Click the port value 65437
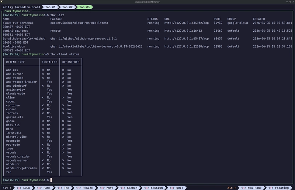The image size is (295, 190). coord(218,39)
